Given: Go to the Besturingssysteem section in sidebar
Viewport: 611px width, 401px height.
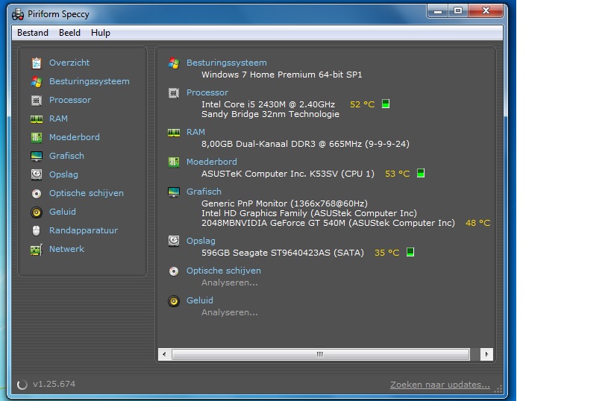Looking at the screenshot, I should point(90,81).
